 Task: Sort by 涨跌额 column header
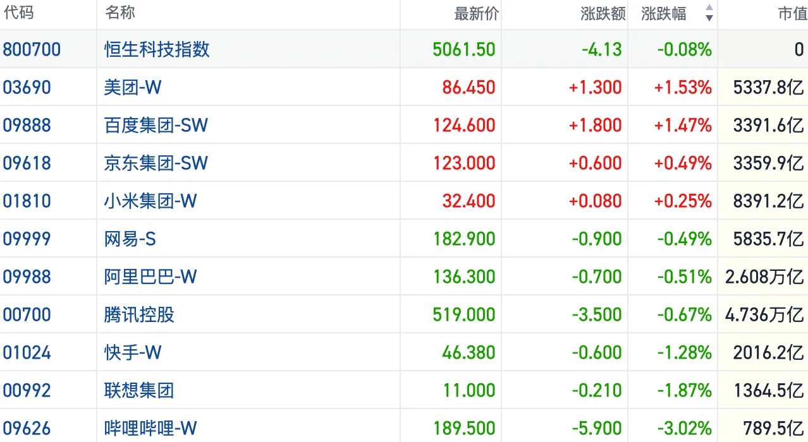tap(603, 14)
